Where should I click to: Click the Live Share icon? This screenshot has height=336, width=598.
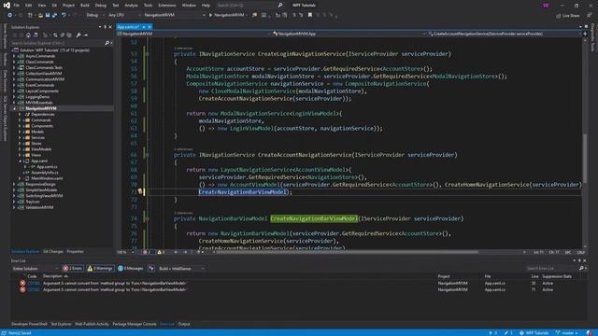pyautogui.click(x=559, y=16)
